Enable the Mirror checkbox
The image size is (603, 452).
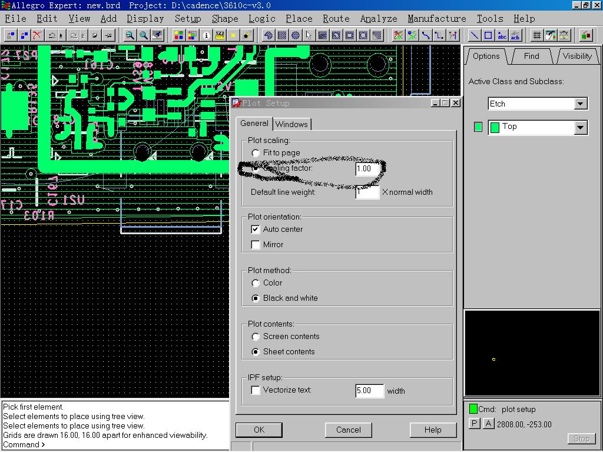click(x=256, y=244)
